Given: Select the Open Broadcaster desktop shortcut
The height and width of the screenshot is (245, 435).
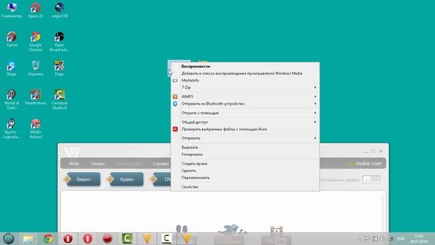Looking at the screenshot, I should (x=59, y=42).
